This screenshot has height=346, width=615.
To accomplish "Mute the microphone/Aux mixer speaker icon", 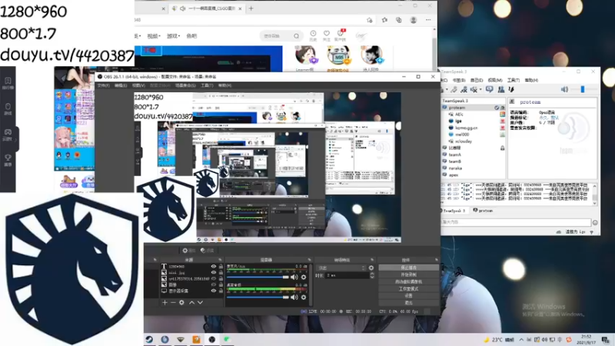I will click(294, 277).
